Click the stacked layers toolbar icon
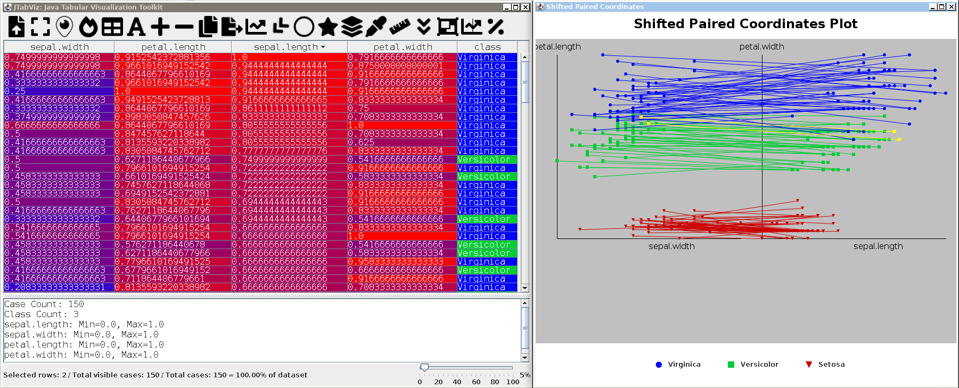This screenshot has width=959, height=388. tap(352, 27)
